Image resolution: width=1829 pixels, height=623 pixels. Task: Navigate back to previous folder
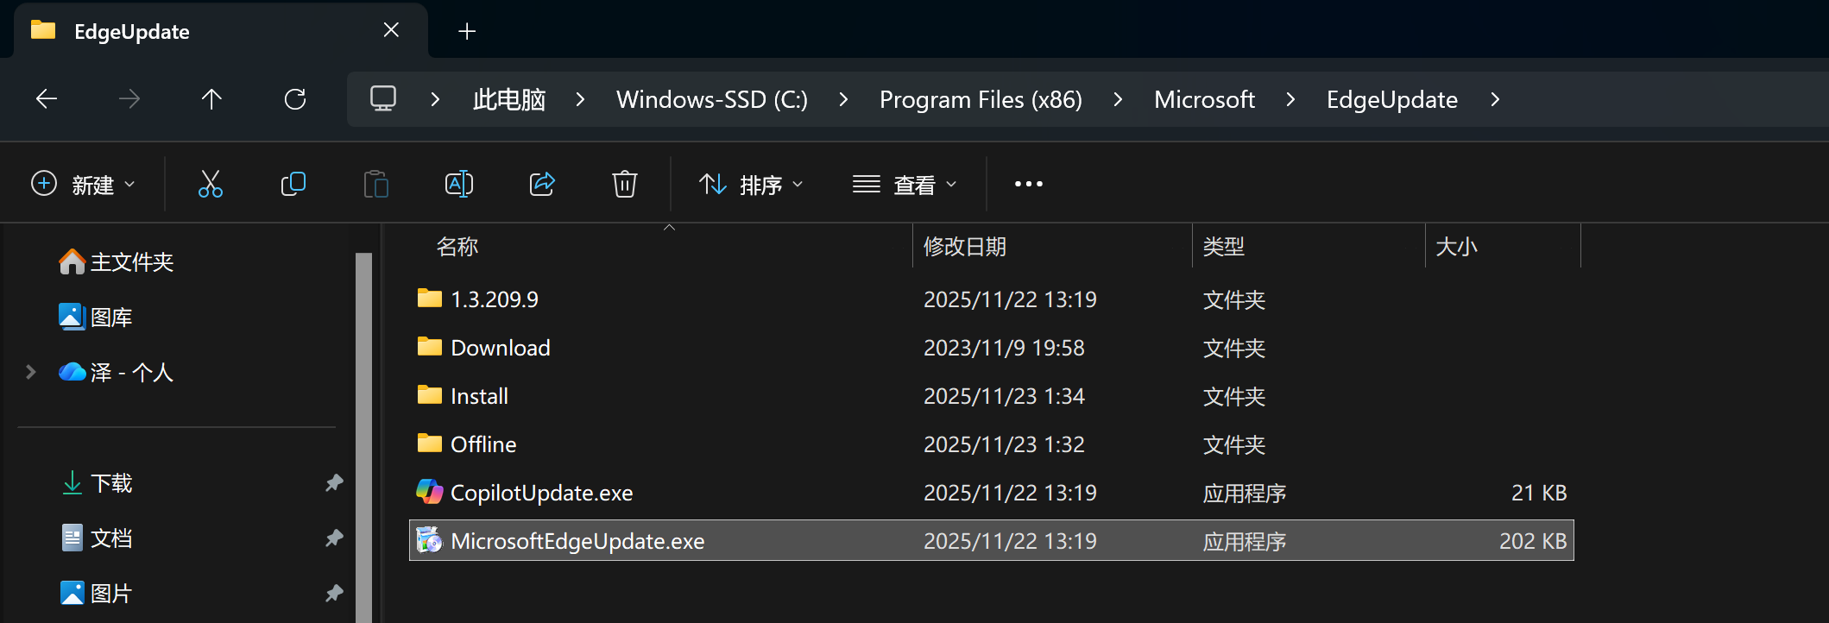pos(47,99)
